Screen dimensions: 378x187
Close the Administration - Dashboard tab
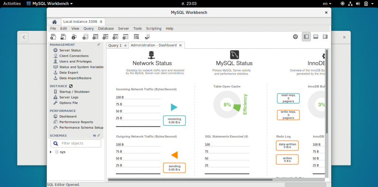[x=180, y=45]
